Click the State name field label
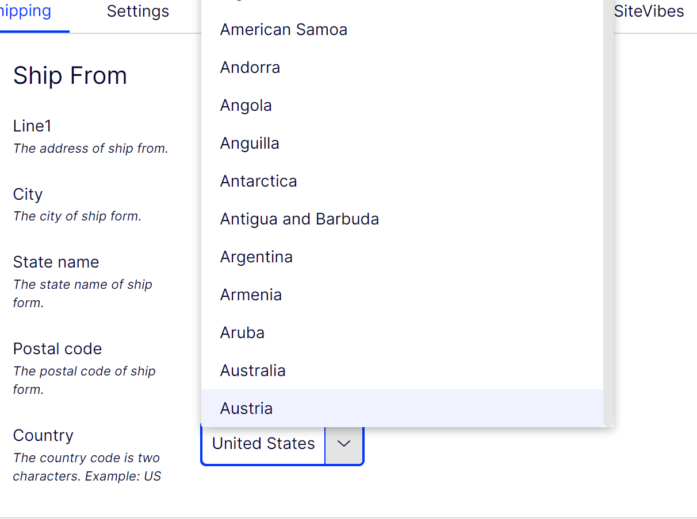 (56, 262)
